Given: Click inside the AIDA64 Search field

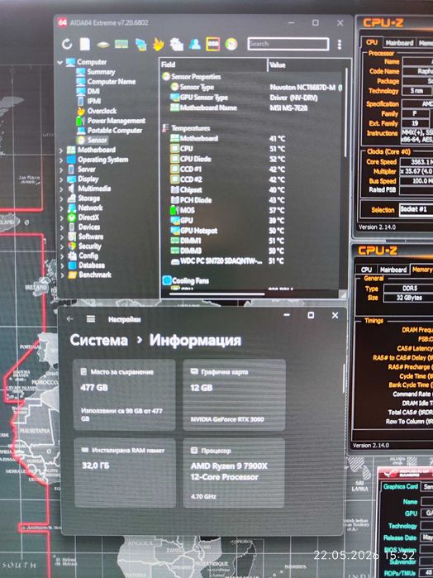Looking at the screenshot, I should tap(288, 44).
